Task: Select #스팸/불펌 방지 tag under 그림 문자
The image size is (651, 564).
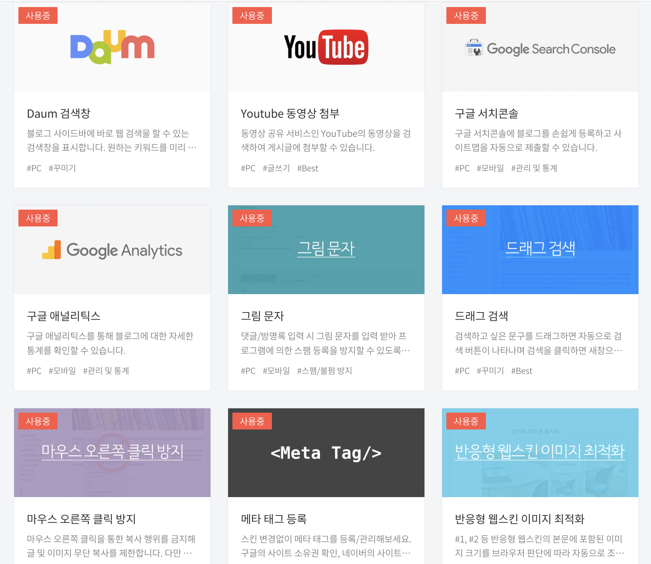Action: (x=325, y=371)
